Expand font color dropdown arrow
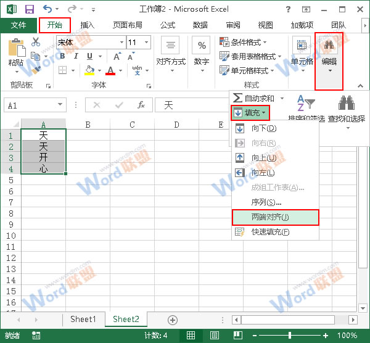The image size is (370, 343). tap(121, 70)
